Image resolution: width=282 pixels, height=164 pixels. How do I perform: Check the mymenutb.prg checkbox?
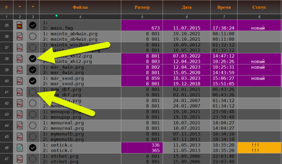(33, 137)
